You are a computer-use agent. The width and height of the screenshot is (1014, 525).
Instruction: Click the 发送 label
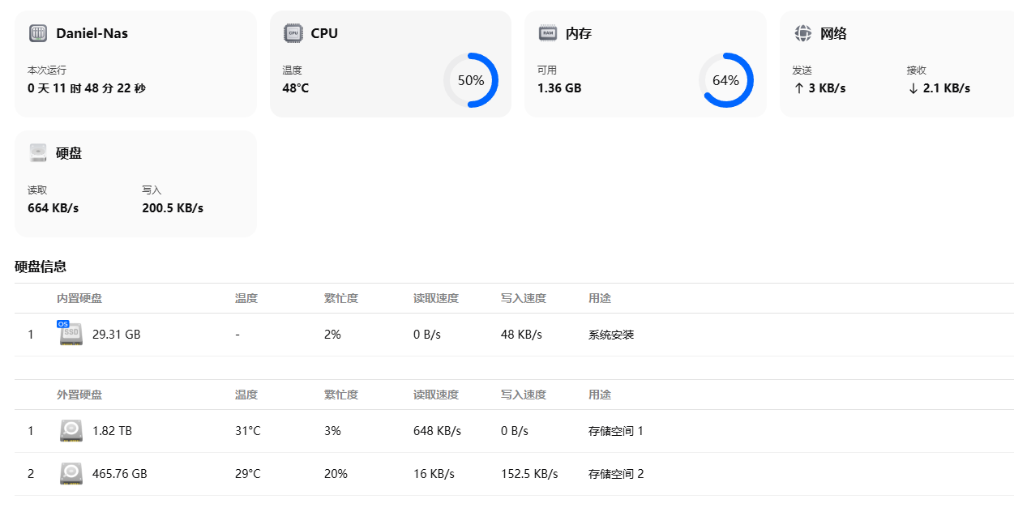[x=802, y=70]
